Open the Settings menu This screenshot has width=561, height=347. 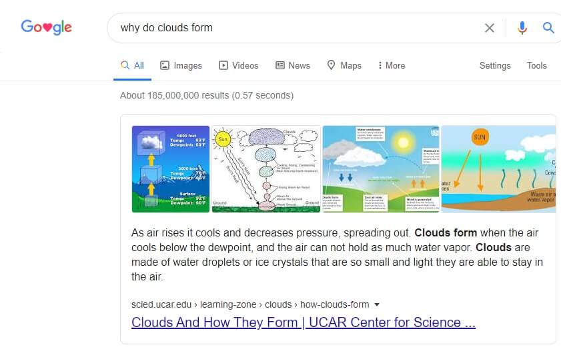(x=495, y=65)
